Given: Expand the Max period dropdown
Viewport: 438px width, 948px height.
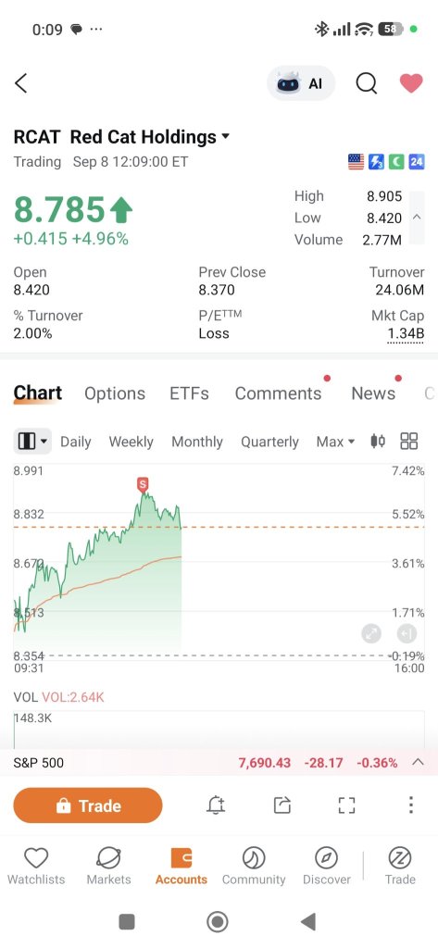Looking at the screenshot, I should 335,442.
